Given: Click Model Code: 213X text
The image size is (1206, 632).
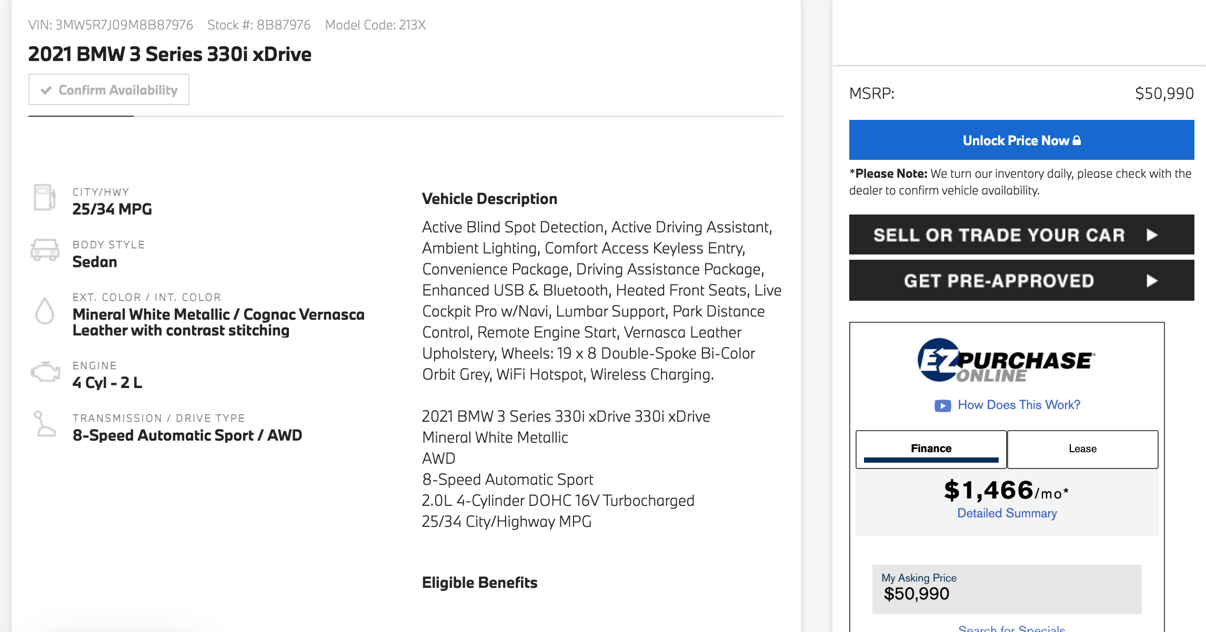Looking at the screenshot, I should point(375,25).
